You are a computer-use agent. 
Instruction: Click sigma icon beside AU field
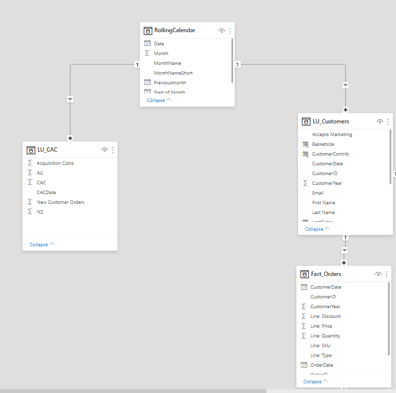click(x=30, y=173)
